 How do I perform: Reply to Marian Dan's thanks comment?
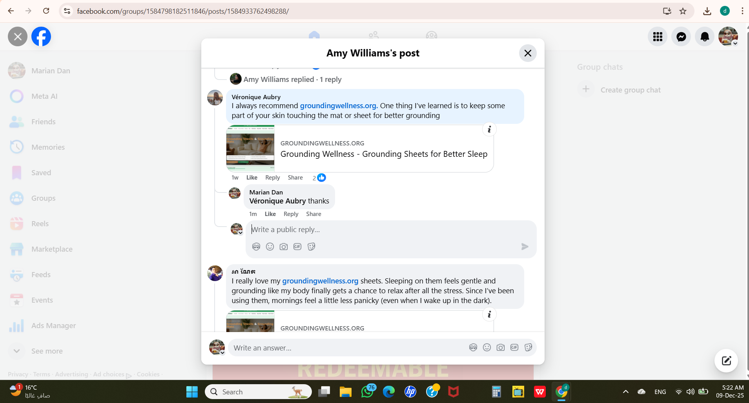click(x=291, y=214)
